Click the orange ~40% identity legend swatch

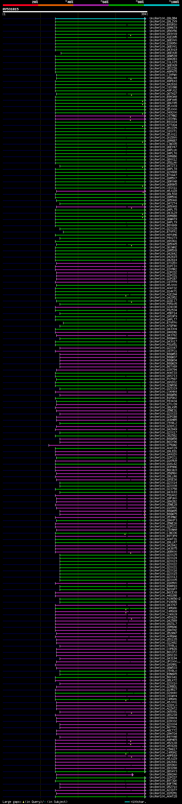pos(56,5)
